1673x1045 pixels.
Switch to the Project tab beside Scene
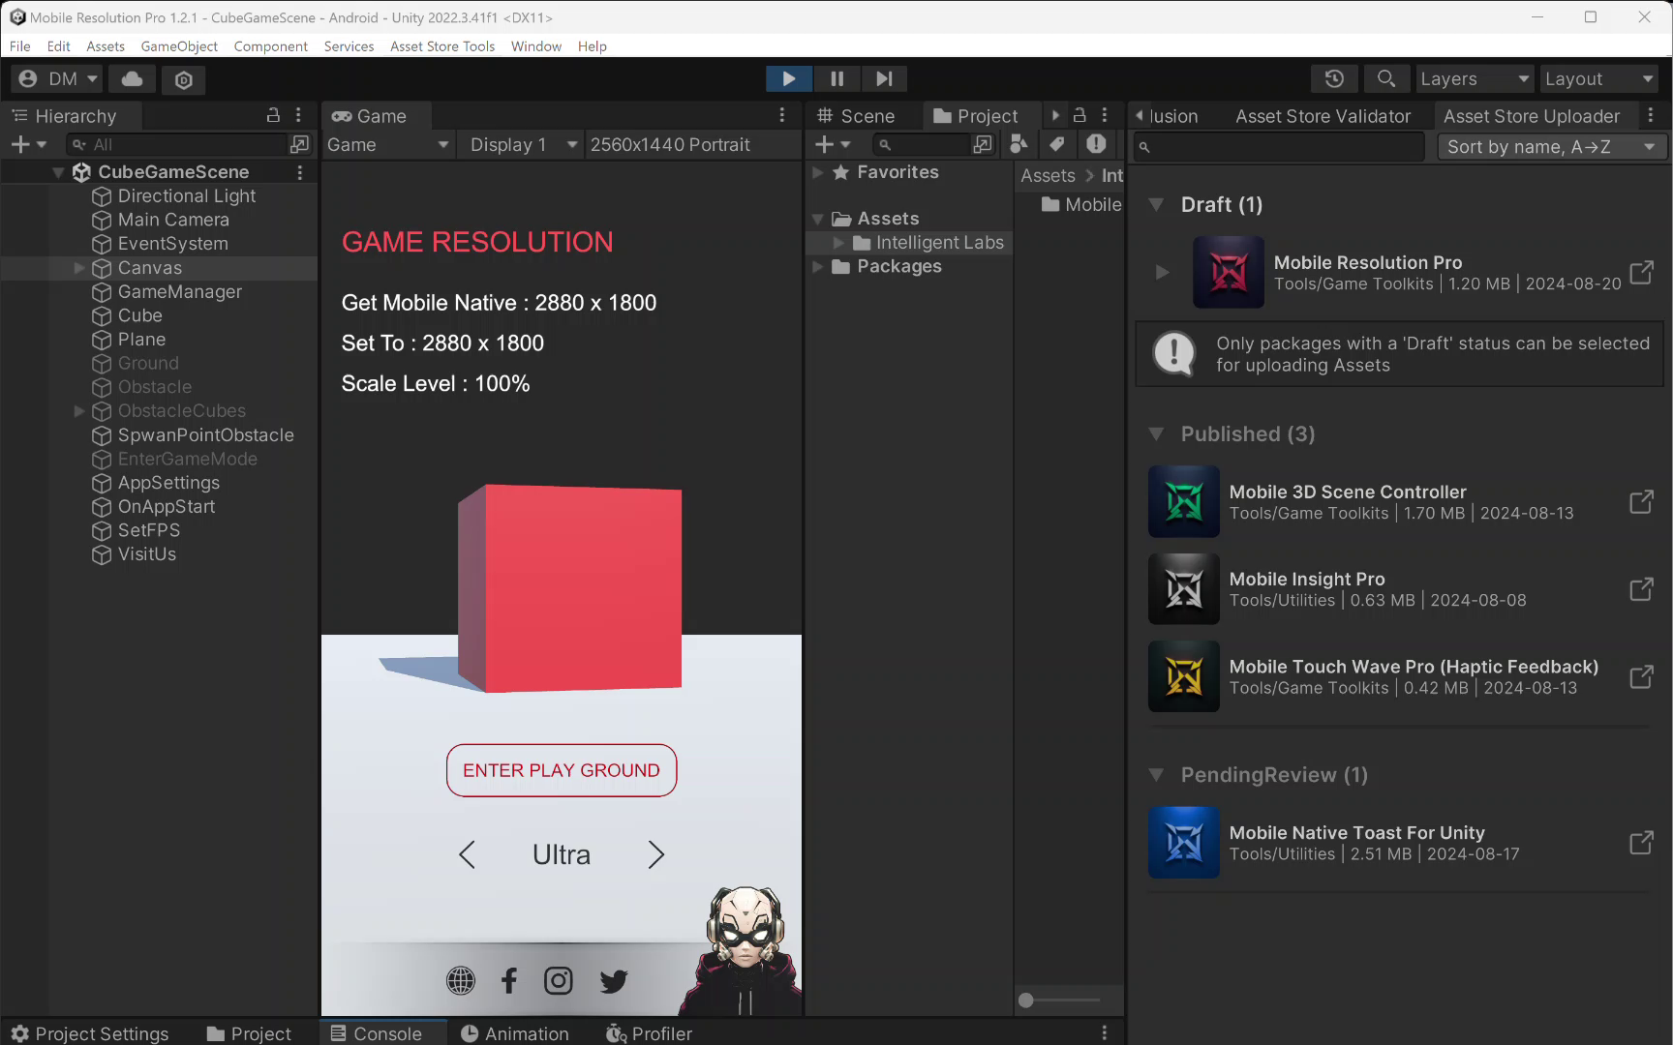point(976,115)
